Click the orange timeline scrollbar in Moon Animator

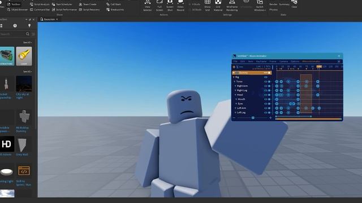click(x=308, y=119)
